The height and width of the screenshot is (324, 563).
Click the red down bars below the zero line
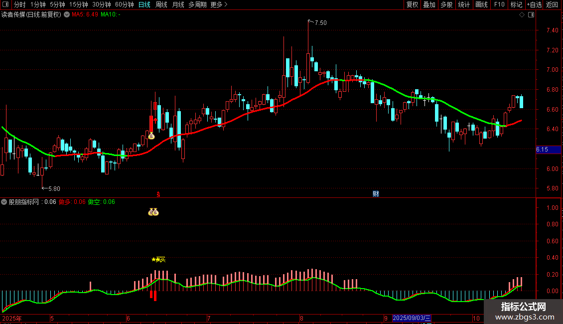[x=153, y=296]
